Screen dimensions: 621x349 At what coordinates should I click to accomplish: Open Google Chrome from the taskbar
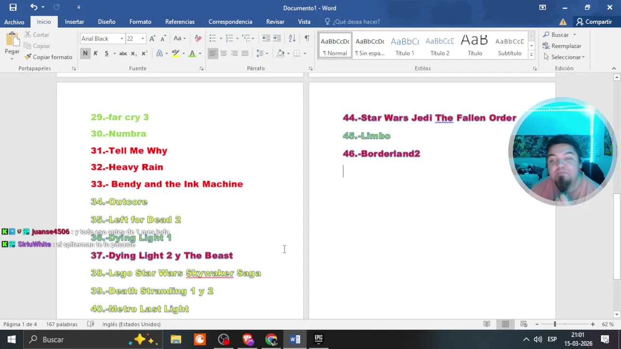click(271, 339)
